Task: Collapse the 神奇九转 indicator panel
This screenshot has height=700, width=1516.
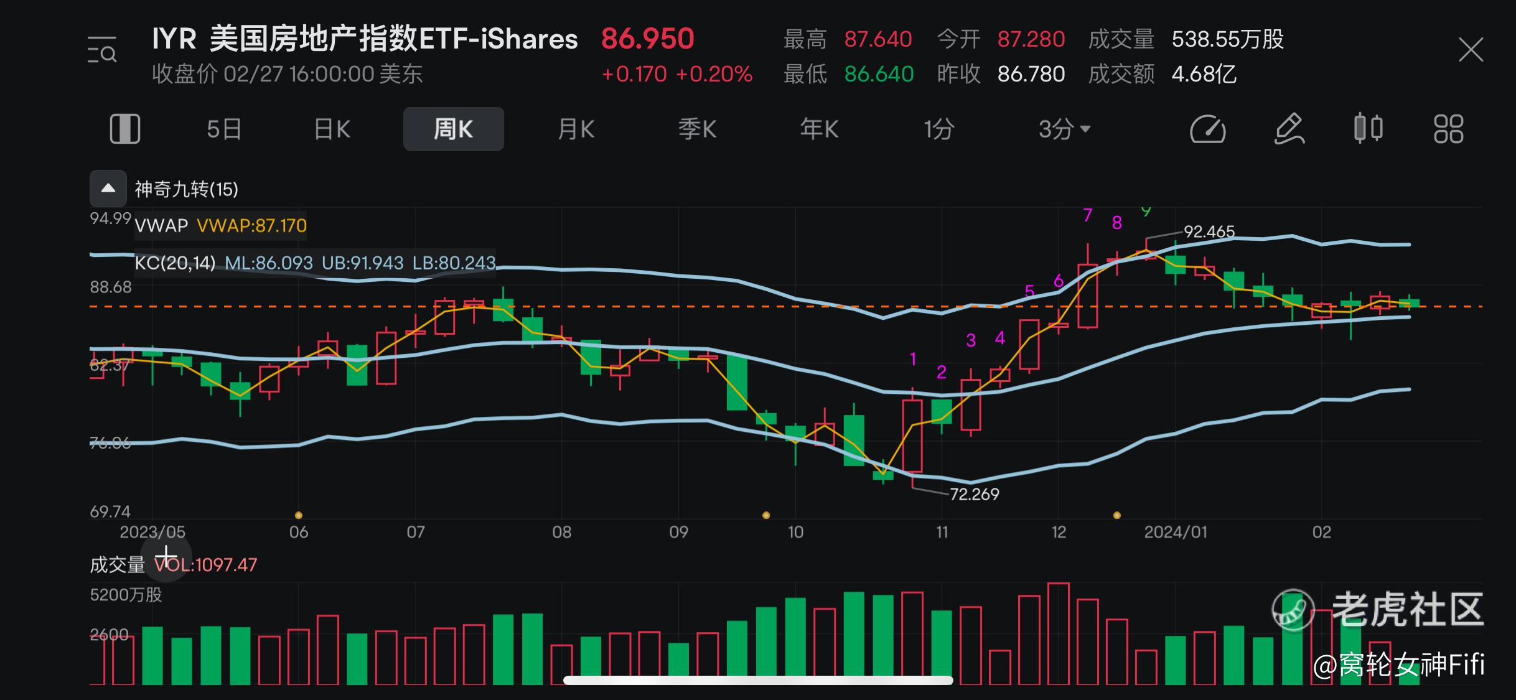Action: pos(108,189)
